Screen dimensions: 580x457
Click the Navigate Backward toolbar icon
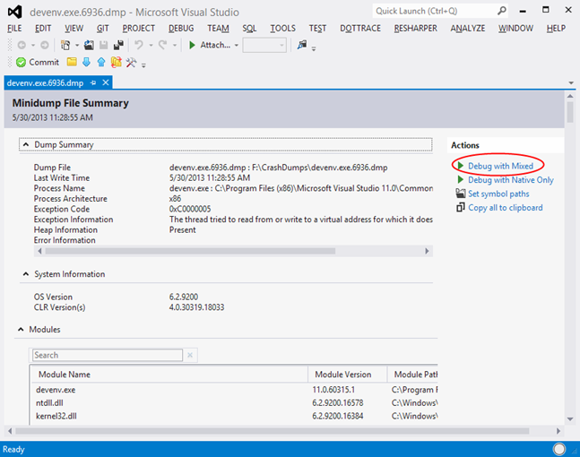click(20, 45)
